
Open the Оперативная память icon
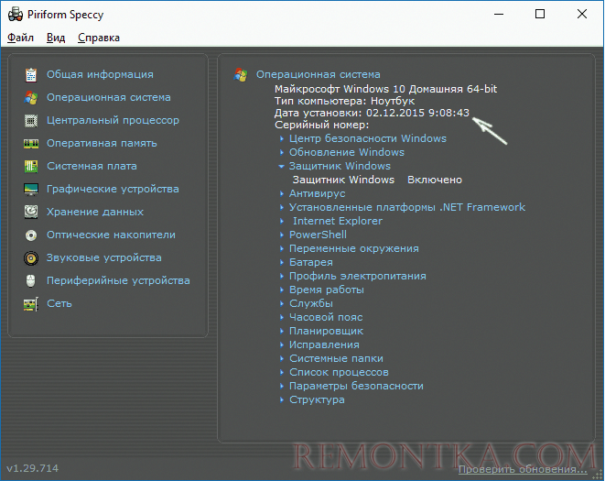click(31, 143)
